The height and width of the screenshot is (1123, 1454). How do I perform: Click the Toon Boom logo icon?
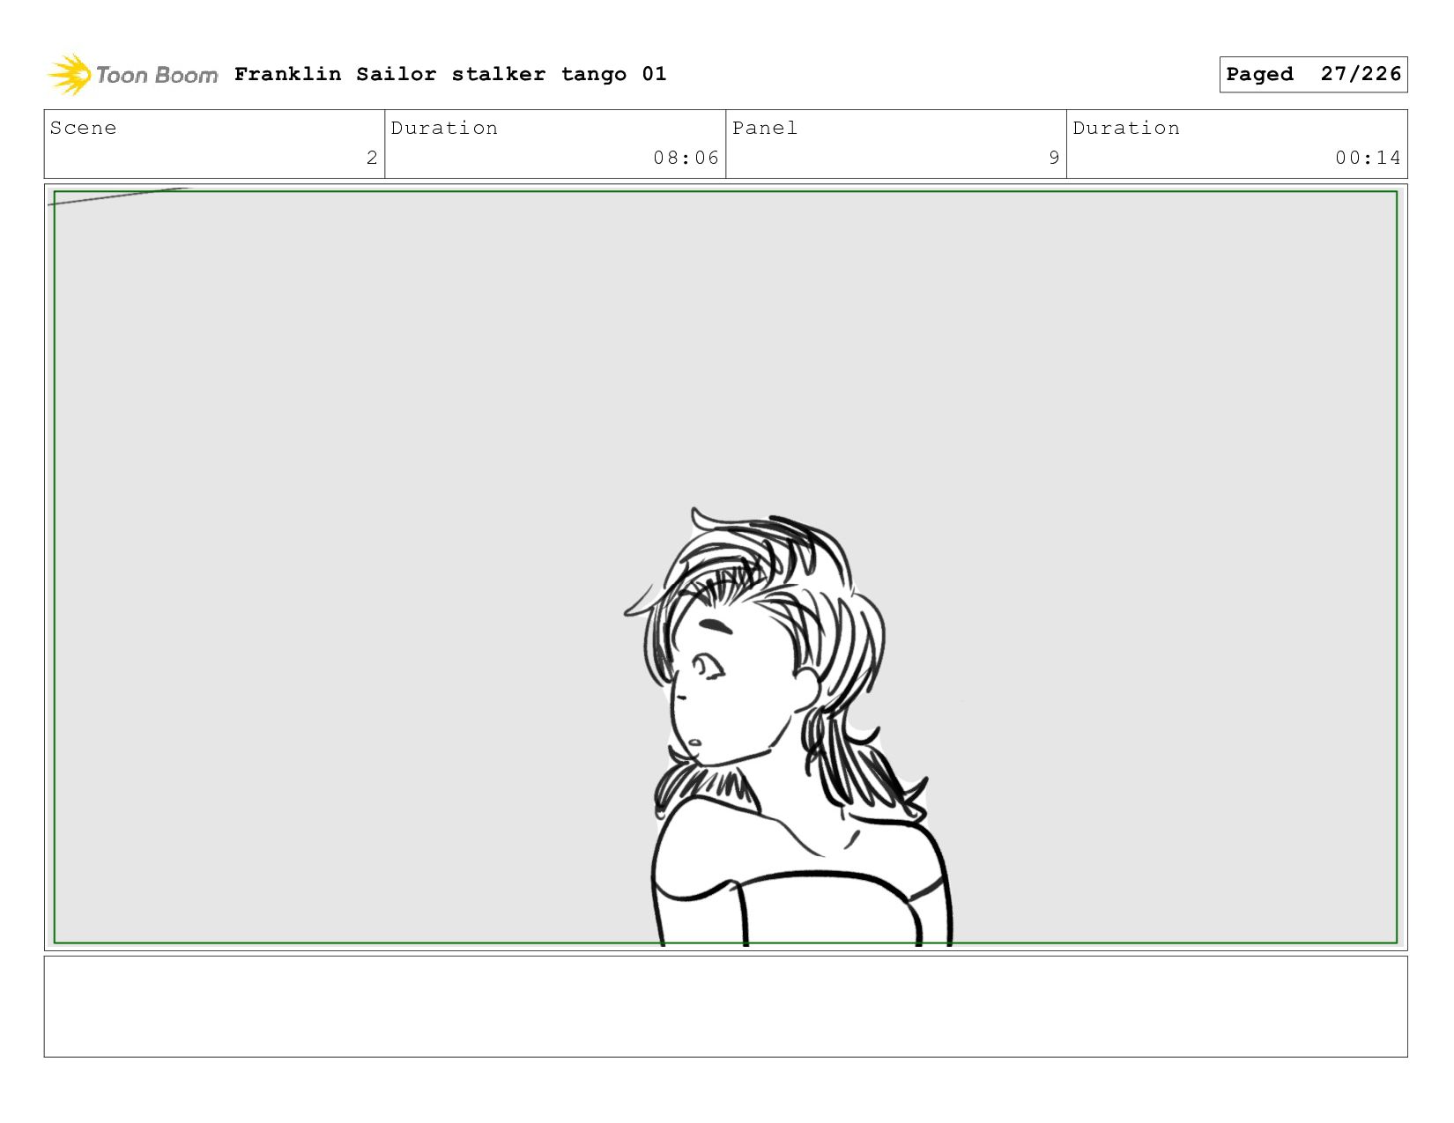(x=70, y=75)
